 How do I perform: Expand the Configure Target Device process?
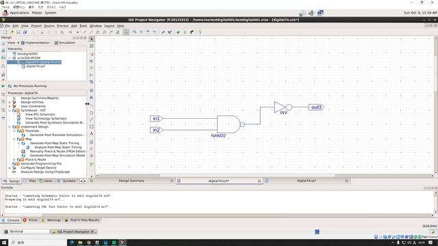point(10,168)
